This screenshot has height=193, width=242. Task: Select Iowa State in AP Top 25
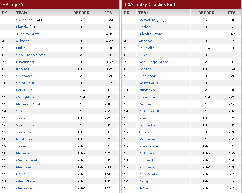click(26, 132)
